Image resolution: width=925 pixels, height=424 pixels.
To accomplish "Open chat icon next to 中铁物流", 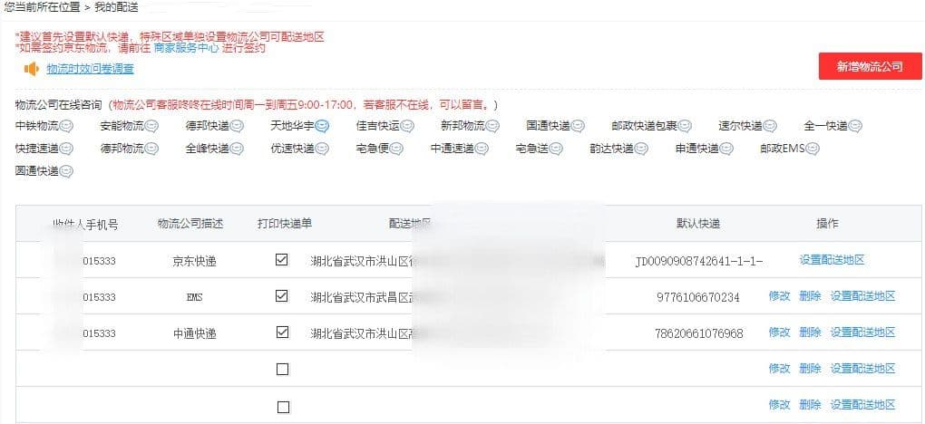I will tap(65, 126).
